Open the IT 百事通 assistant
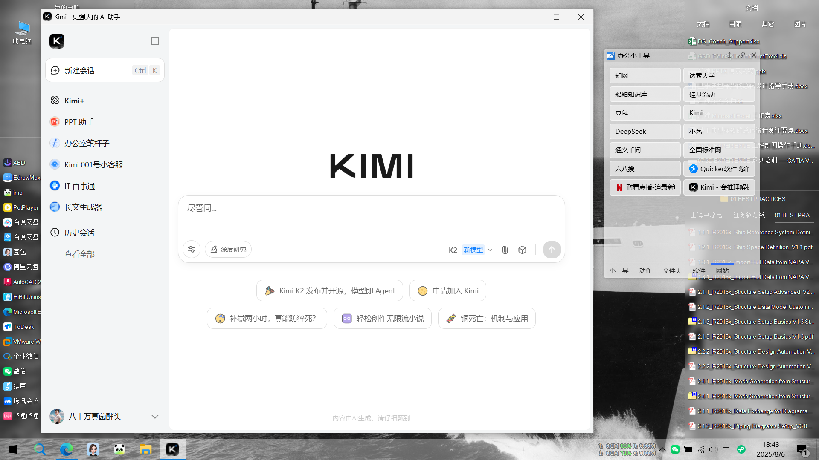The image size is (819, 460). [x=79, y=186]
